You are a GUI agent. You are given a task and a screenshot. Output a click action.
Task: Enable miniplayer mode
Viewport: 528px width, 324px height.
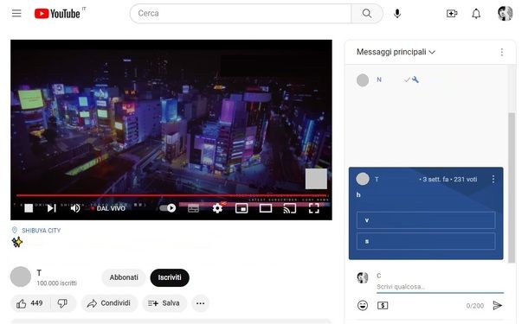pos(241,208)
